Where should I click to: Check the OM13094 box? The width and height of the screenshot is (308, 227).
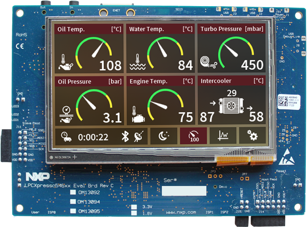[73, 202]
